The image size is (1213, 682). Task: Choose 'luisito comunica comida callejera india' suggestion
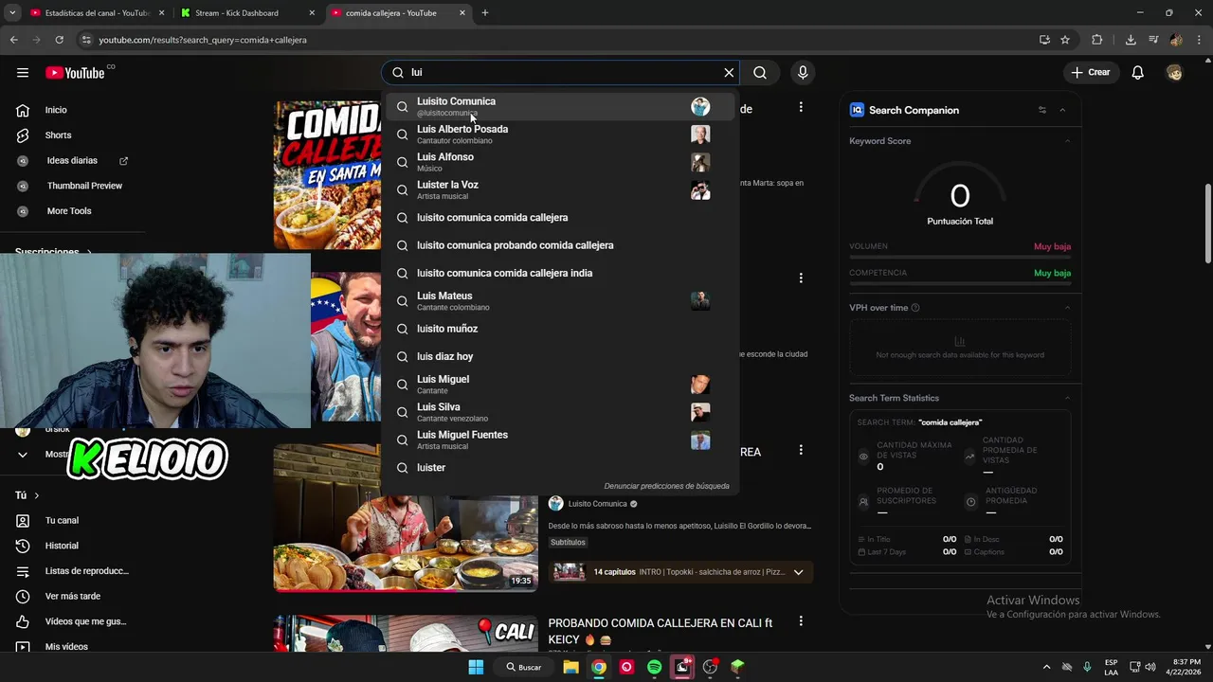560,273
